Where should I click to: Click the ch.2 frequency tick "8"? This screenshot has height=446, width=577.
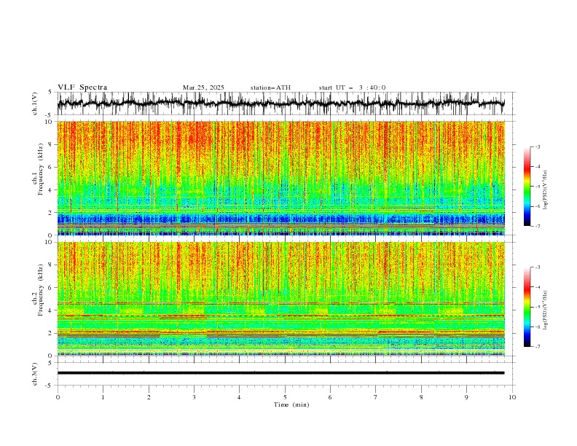52,265
